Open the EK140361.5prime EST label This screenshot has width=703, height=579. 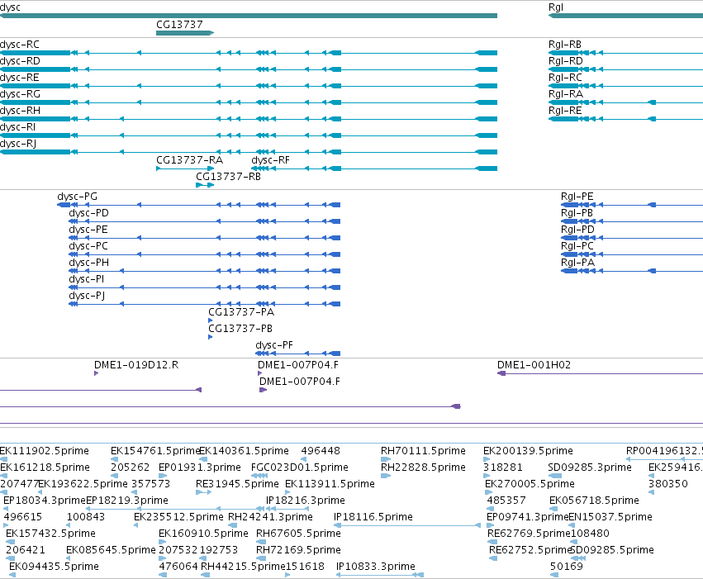pyautogui.click(x=244, y=451)
